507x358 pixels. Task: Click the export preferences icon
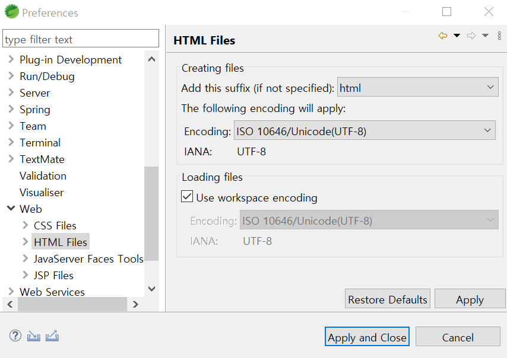click(52, 335)
